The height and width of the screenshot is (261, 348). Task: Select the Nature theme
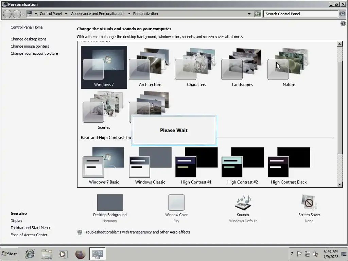click(289, 67)
